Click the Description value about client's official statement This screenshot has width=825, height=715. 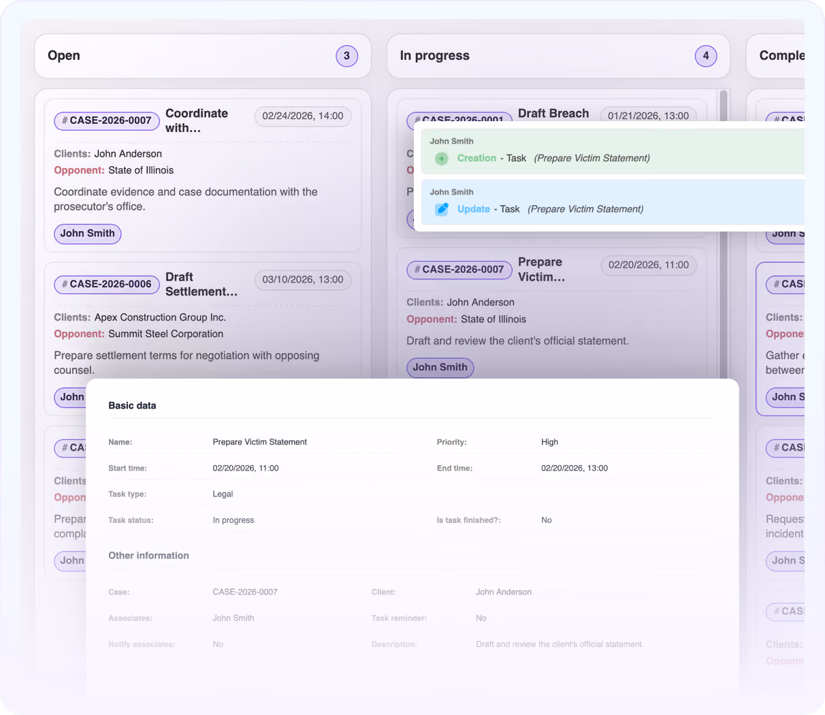560,644
